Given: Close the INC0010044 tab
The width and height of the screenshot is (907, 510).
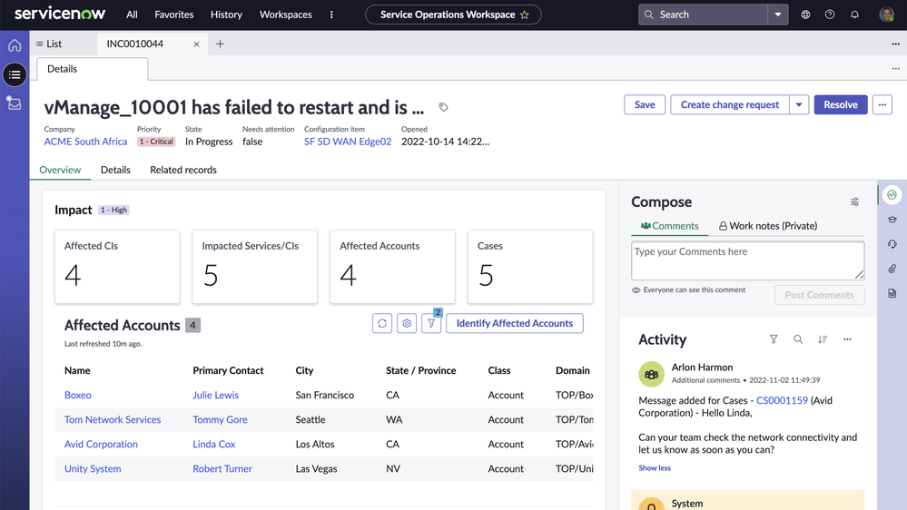Looking at the screenshot, I should pyautogui.click(x=196, y=44).
